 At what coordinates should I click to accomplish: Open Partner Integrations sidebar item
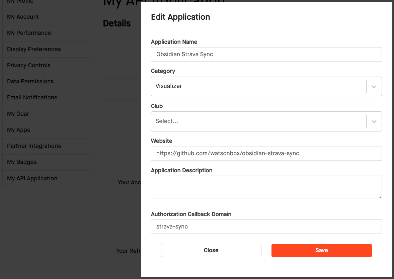click(x=46, y=146)
